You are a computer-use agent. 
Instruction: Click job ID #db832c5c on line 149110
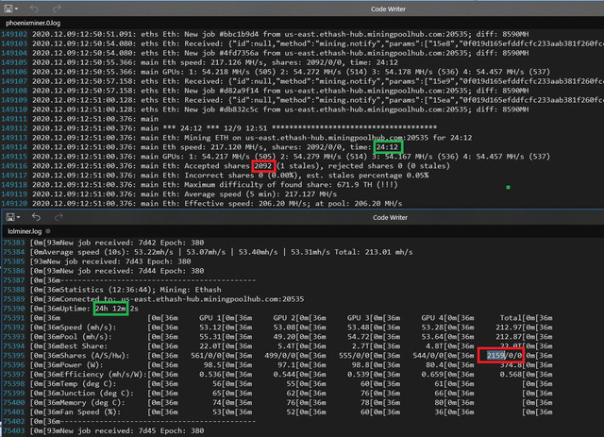239,109
